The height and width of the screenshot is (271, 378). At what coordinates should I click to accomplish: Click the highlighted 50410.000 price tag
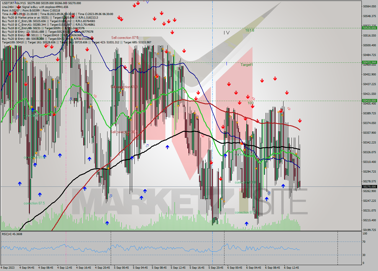tap(369, 100)
